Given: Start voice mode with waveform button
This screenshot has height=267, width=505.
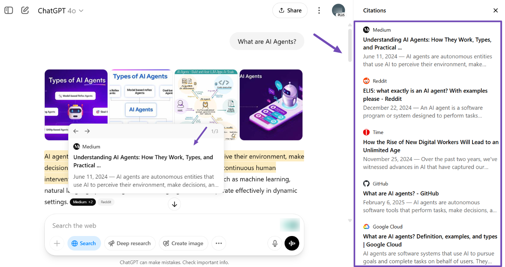Looking at the screenshot, I should 292,244.
